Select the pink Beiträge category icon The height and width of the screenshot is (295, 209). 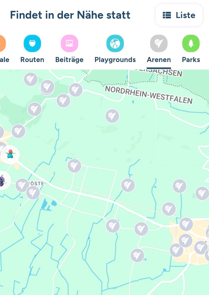pos(69,43)
